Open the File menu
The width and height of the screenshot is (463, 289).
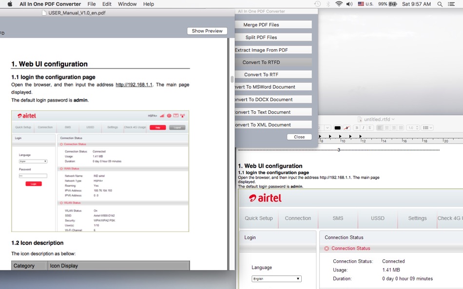tap(92, 4)
